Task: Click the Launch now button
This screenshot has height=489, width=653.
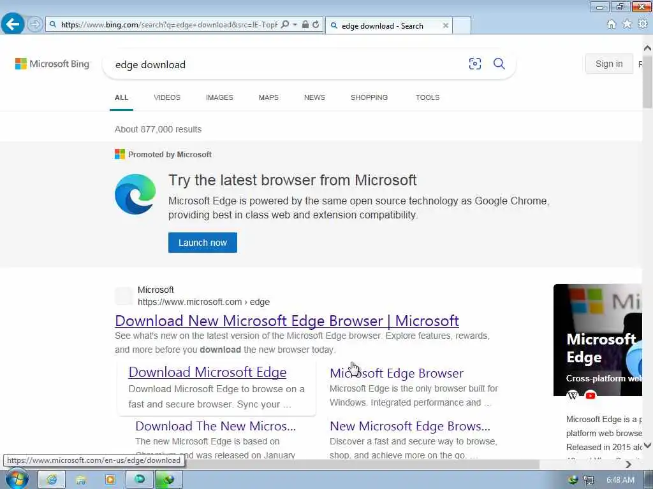Action: pyautogui.click(x=202, y=243)
